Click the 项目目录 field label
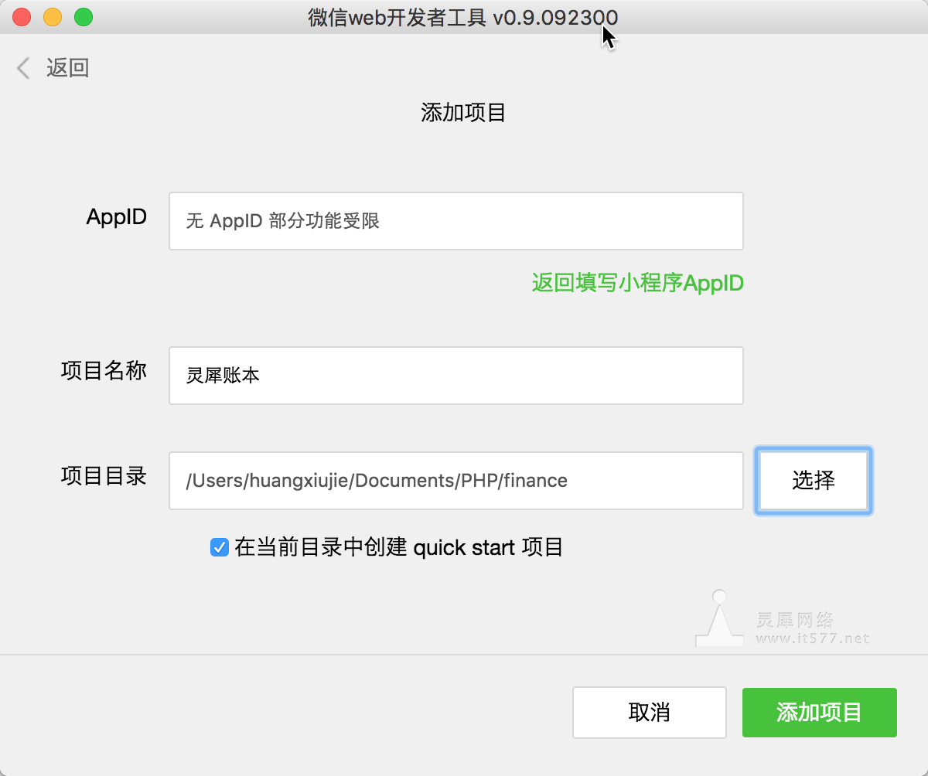Screen dimensions: 928x776 [104, 476]
